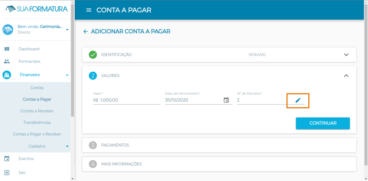Click the green checkmark on Identificação step
Image resolution: width=368 pixels, height=181 pixels.
click(93, 55)
